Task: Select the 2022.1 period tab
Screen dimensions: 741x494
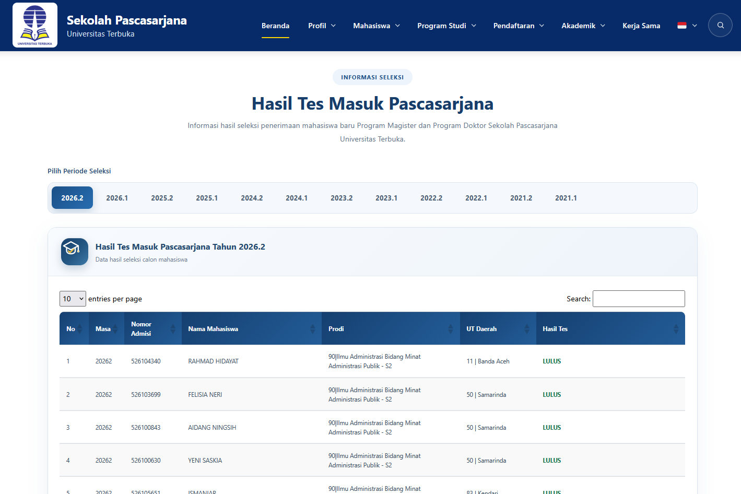Action: point(476,198)
